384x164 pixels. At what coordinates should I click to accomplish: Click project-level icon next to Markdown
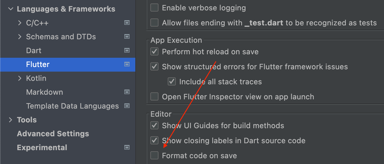[x=127, y=92]
